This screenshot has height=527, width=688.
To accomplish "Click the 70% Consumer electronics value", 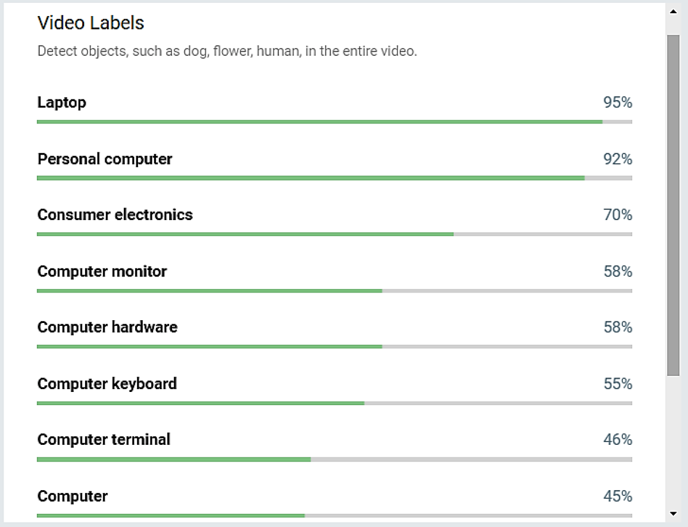I will (617, 215).
